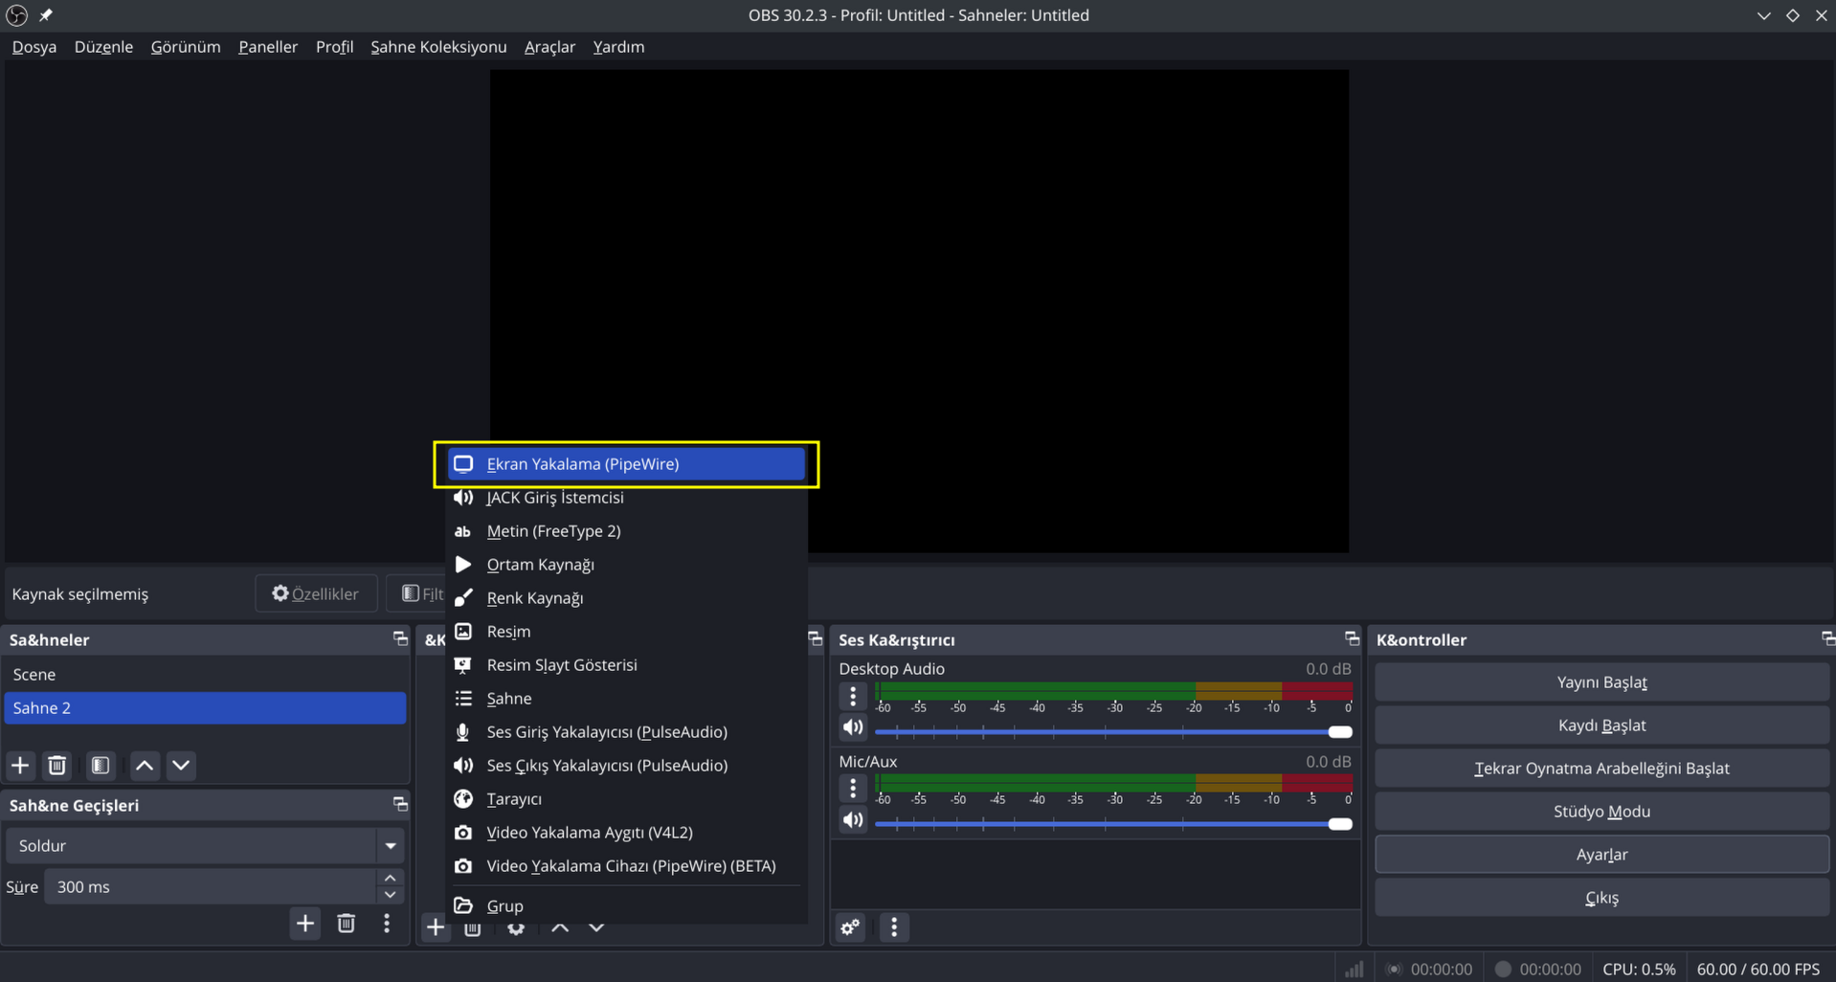1836x982 pixels.
Task: Open the Düzenle menu
Action: point(103,47)
